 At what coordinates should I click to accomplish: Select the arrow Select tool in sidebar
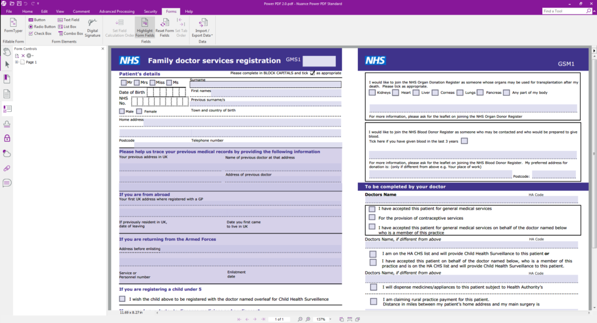(7, 64)
